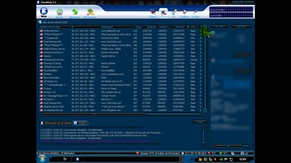Select the DownloadBay server row
Viewport: 291px width, 163px height.
coord(120,71)
